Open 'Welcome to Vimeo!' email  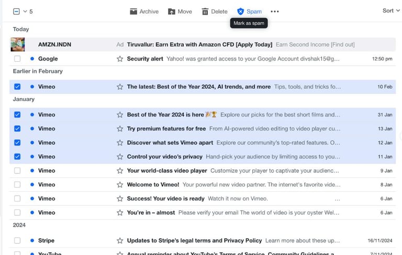153,184
